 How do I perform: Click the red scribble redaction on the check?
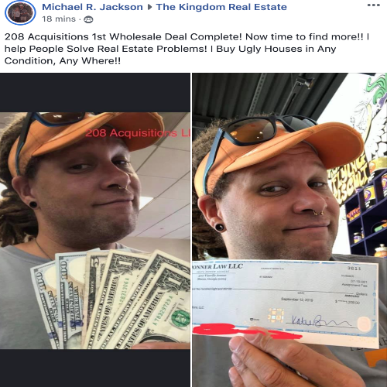click(x=246, y=331)
